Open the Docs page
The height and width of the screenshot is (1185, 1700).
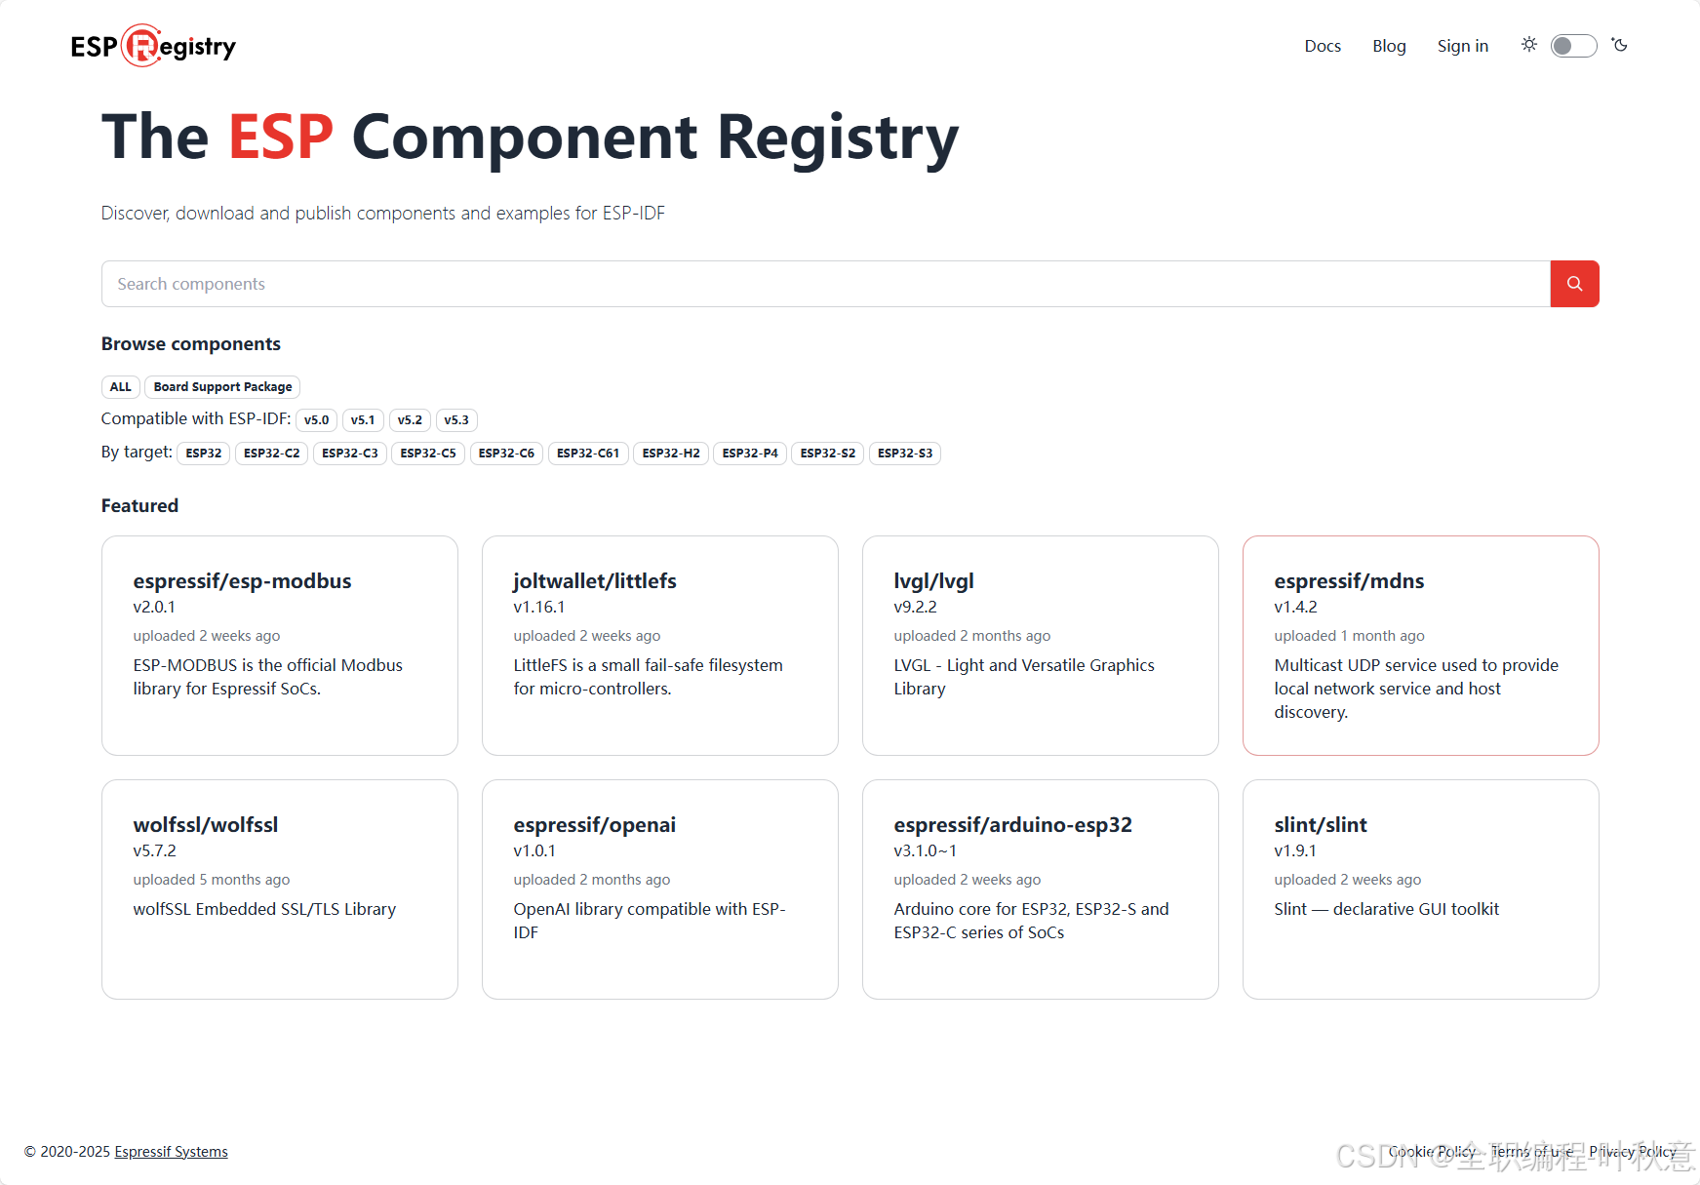1323,46
